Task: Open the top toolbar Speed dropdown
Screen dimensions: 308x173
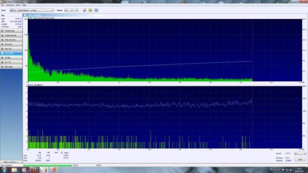Action: (x=69, y=10)
